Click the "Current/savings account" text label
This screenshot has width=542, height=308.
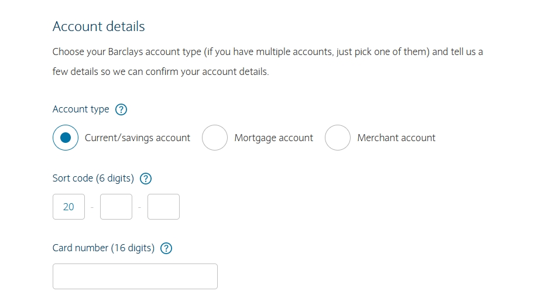click(x=138, y=138)
